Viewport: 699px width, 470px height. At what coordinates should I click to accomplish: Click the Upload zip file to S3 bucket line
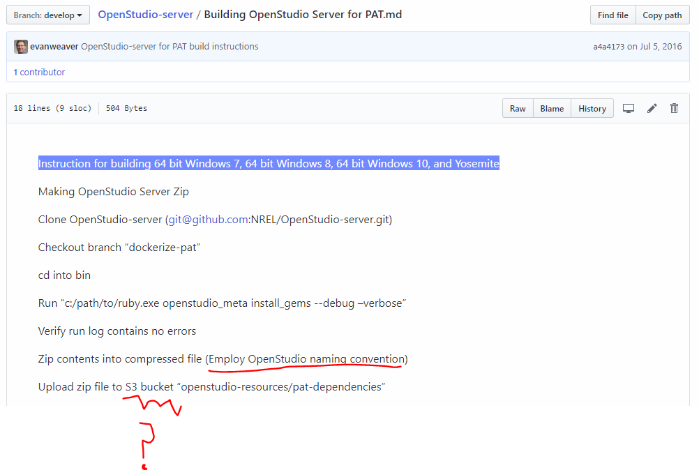(212, 387)
